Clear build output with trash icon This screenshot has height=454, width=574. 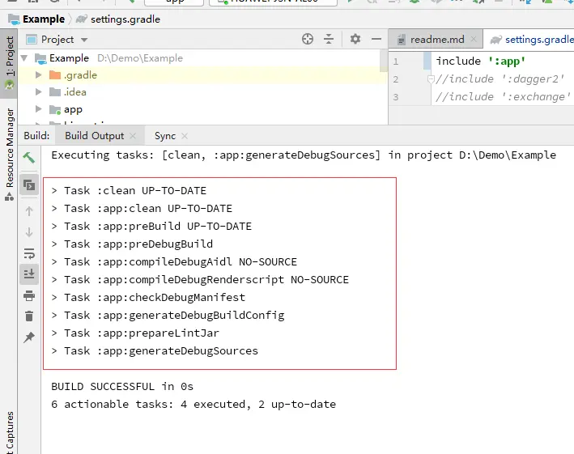(x=29, y=316)
